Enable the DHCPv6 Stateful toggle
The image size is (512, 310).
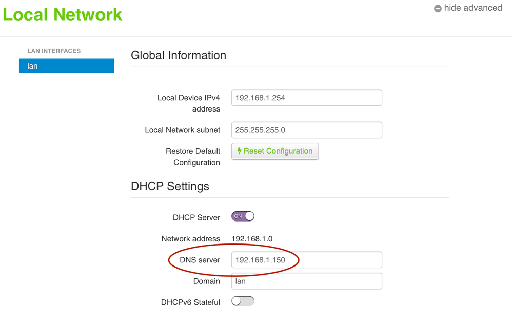[243, 301]
